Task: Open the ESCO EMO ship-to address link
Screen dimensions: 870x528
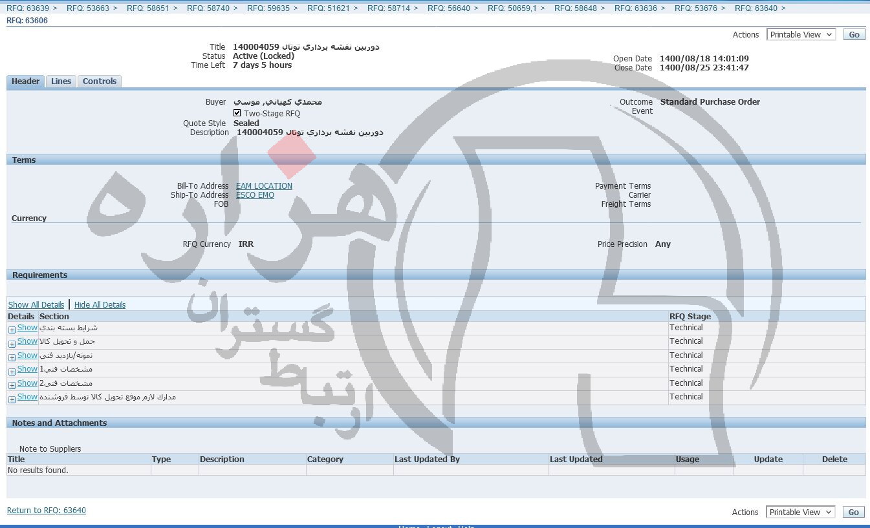Action: click(255, 195)
